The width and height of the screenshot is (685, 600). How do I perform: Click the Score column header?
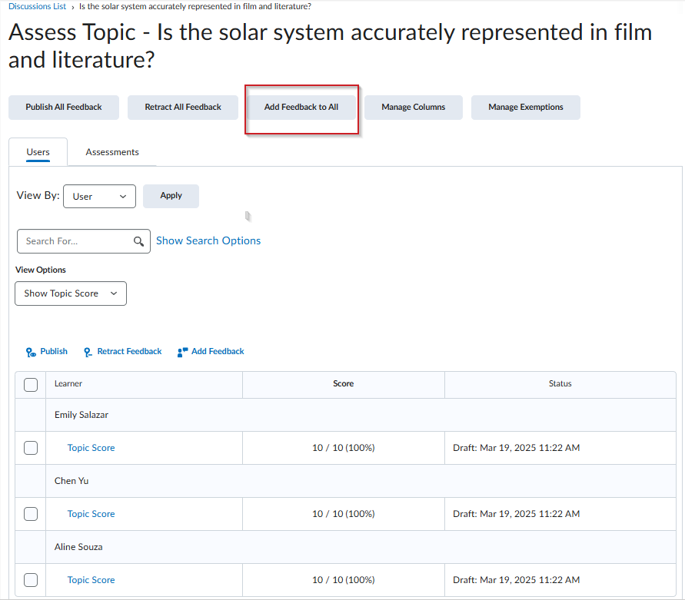pos(344,384)
